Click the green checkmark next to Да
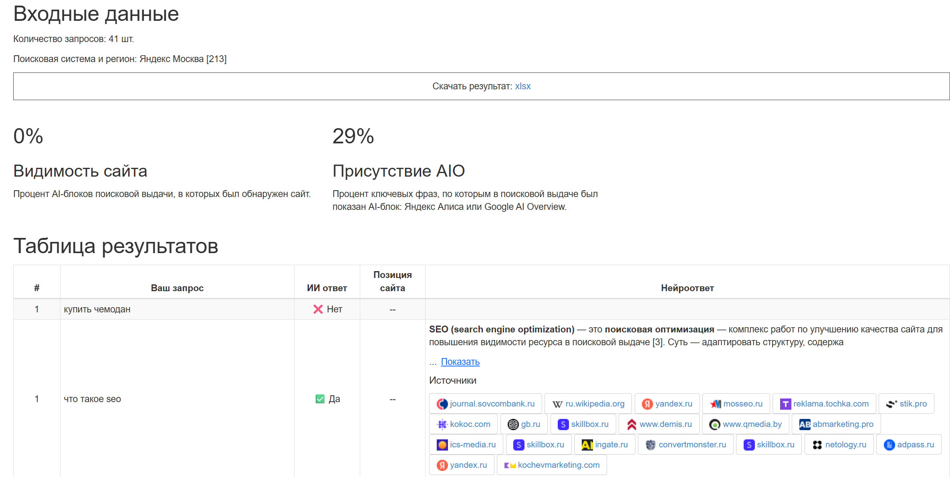This screenshot has height=477, width=950. 319,399
